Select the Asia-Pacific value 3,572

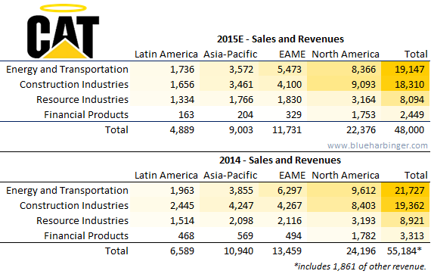[x=241, y=69]
